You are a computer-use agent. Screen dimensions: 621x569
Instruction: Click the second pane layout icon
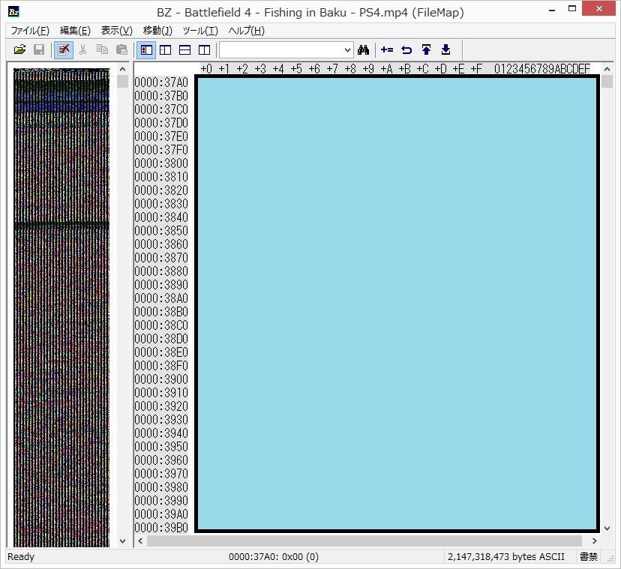(166, 50)
